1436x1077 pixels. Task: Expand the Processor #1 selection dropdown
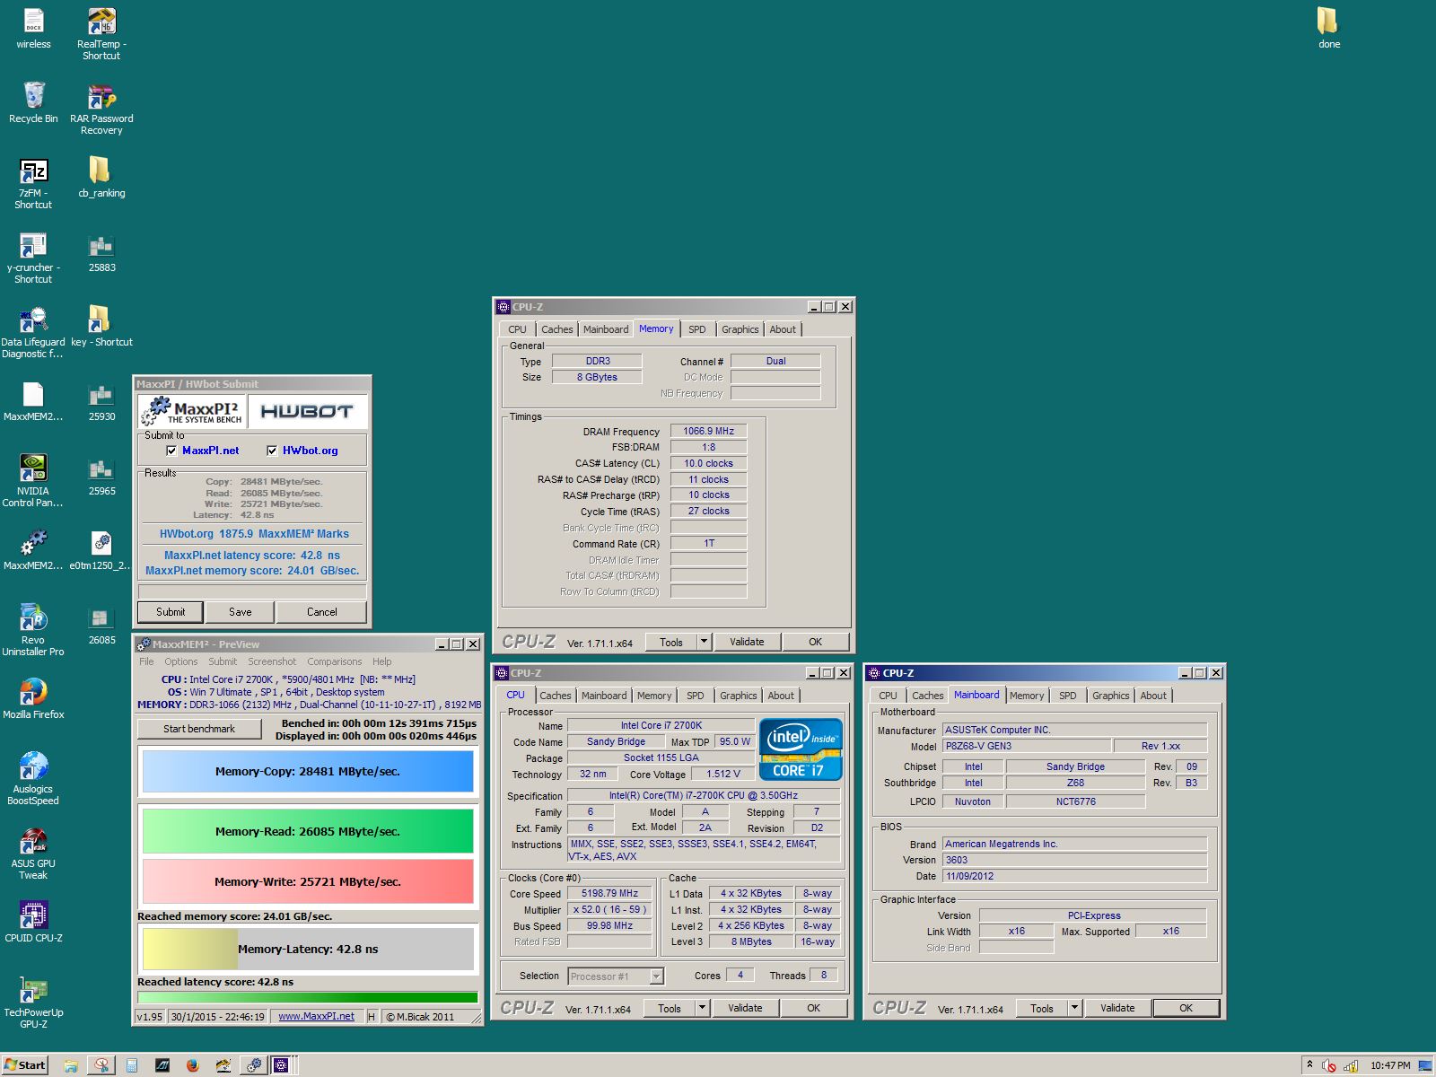656,976
